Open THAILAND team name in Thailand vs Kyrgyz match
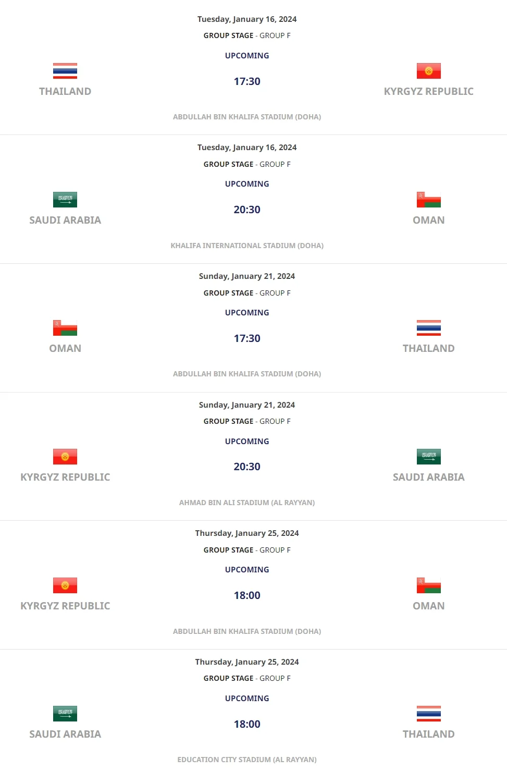 tap(65, 91)
